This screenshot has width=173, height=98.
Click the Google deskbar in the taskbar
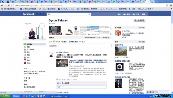click(x=16, y=96)
